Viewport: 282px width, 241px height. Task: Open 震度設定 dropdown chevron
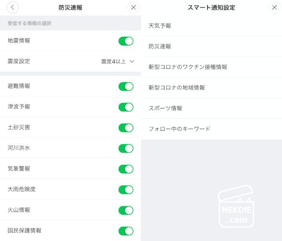(x=132, y=62)
